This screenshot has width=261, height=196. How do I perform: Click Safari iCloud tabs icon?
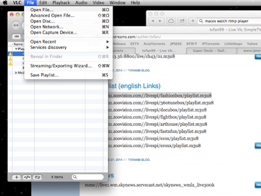pyautogui.click(x=171, y=21)
